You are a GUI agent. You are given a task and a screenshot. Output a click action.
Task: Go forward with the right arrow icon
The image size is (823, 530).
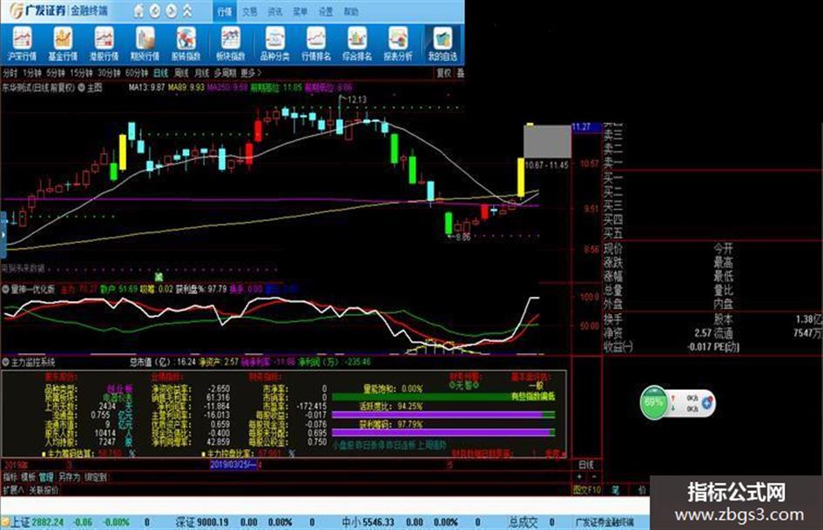tap(171, 10)
